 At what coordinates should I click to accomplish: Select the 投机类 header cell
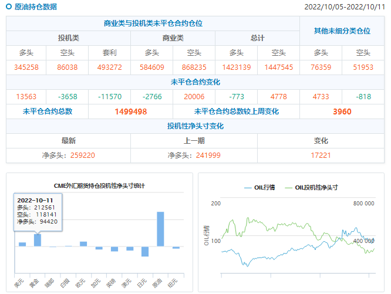click(69, 38)
